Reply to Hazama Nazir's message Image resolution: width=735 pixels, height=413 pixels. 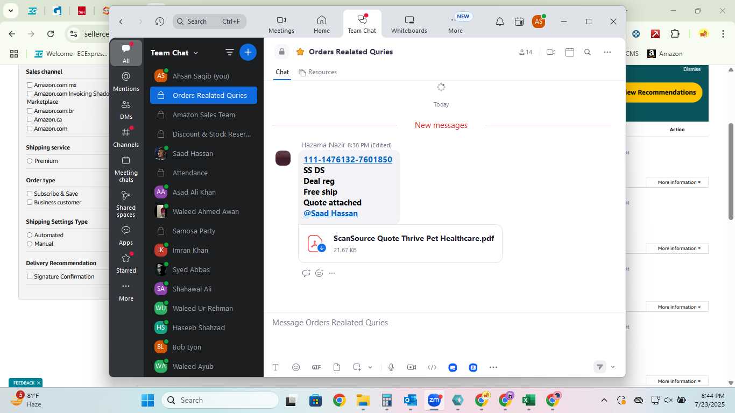(306, 273)
